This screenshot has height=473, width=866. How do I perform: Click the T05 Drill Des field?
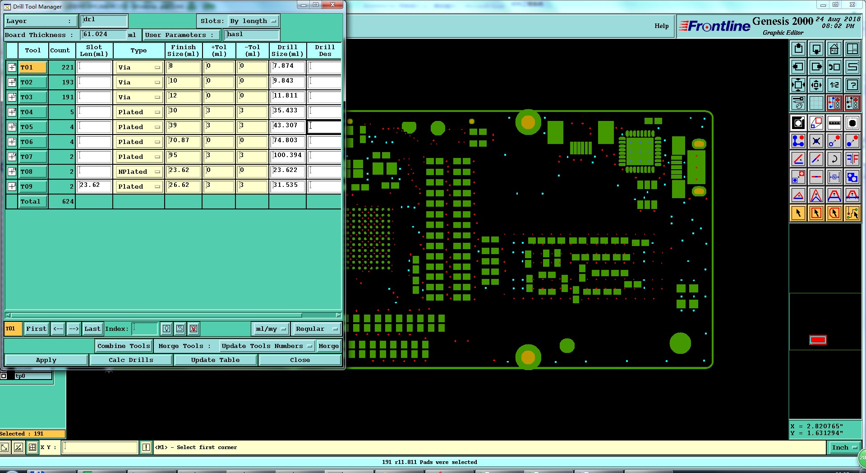[324, 127]
